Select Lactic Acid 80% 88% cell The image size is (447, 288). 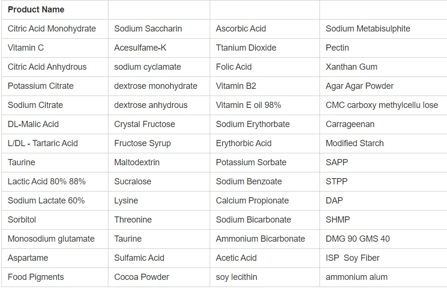pyautogui.click(x=47, y=181)
